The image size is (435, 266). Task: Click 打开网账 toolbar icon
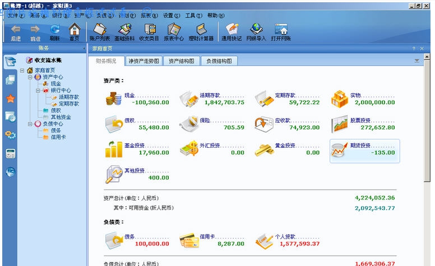pyautogui.click(x=281, y=29)
